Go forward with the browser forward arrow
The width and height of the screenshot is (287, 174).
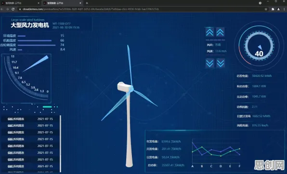[8, 9]
